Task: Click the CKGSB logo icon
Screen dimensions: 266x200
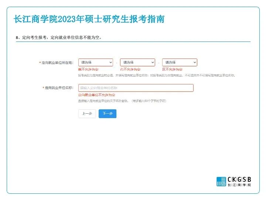Action: [x=221, y=181]
